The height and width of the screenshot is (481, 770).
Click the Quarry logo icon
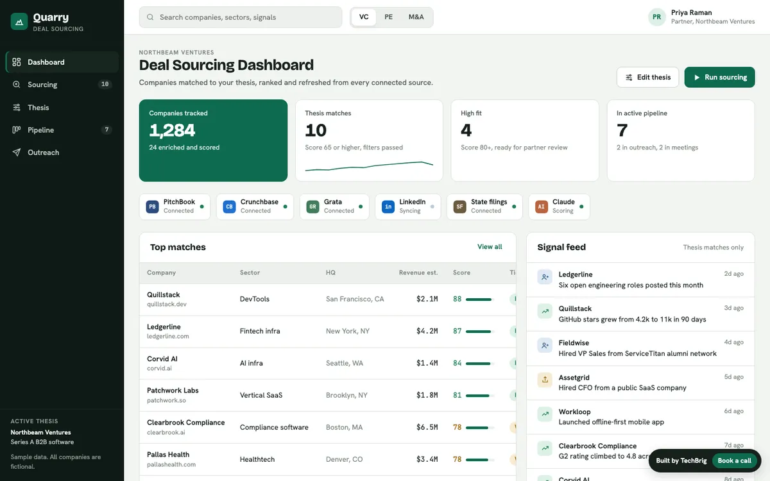[19, 22]
